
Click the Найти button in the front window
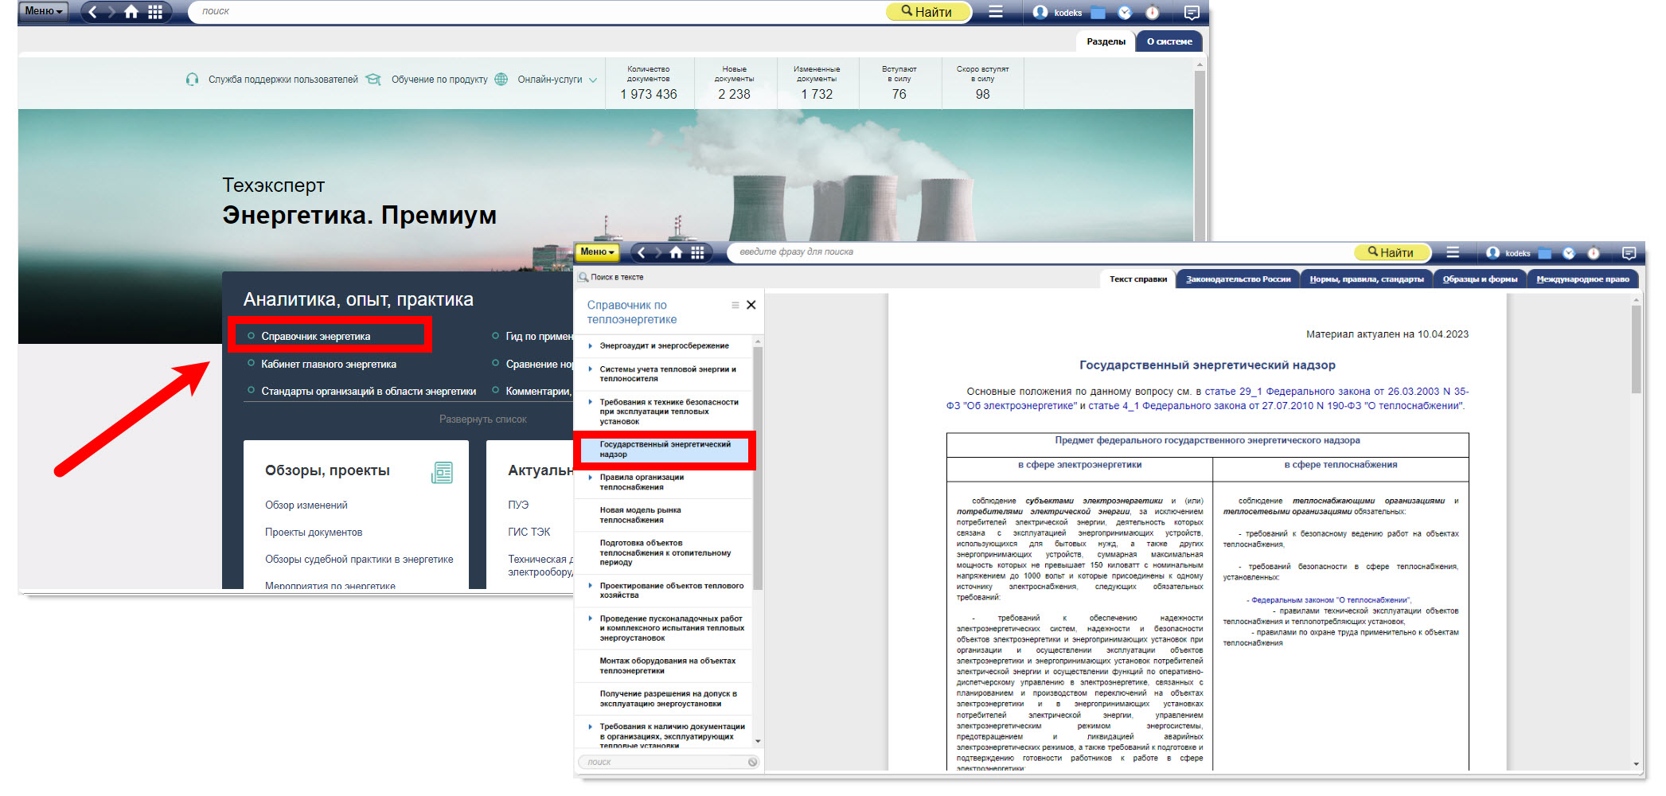pos(1392,252)
